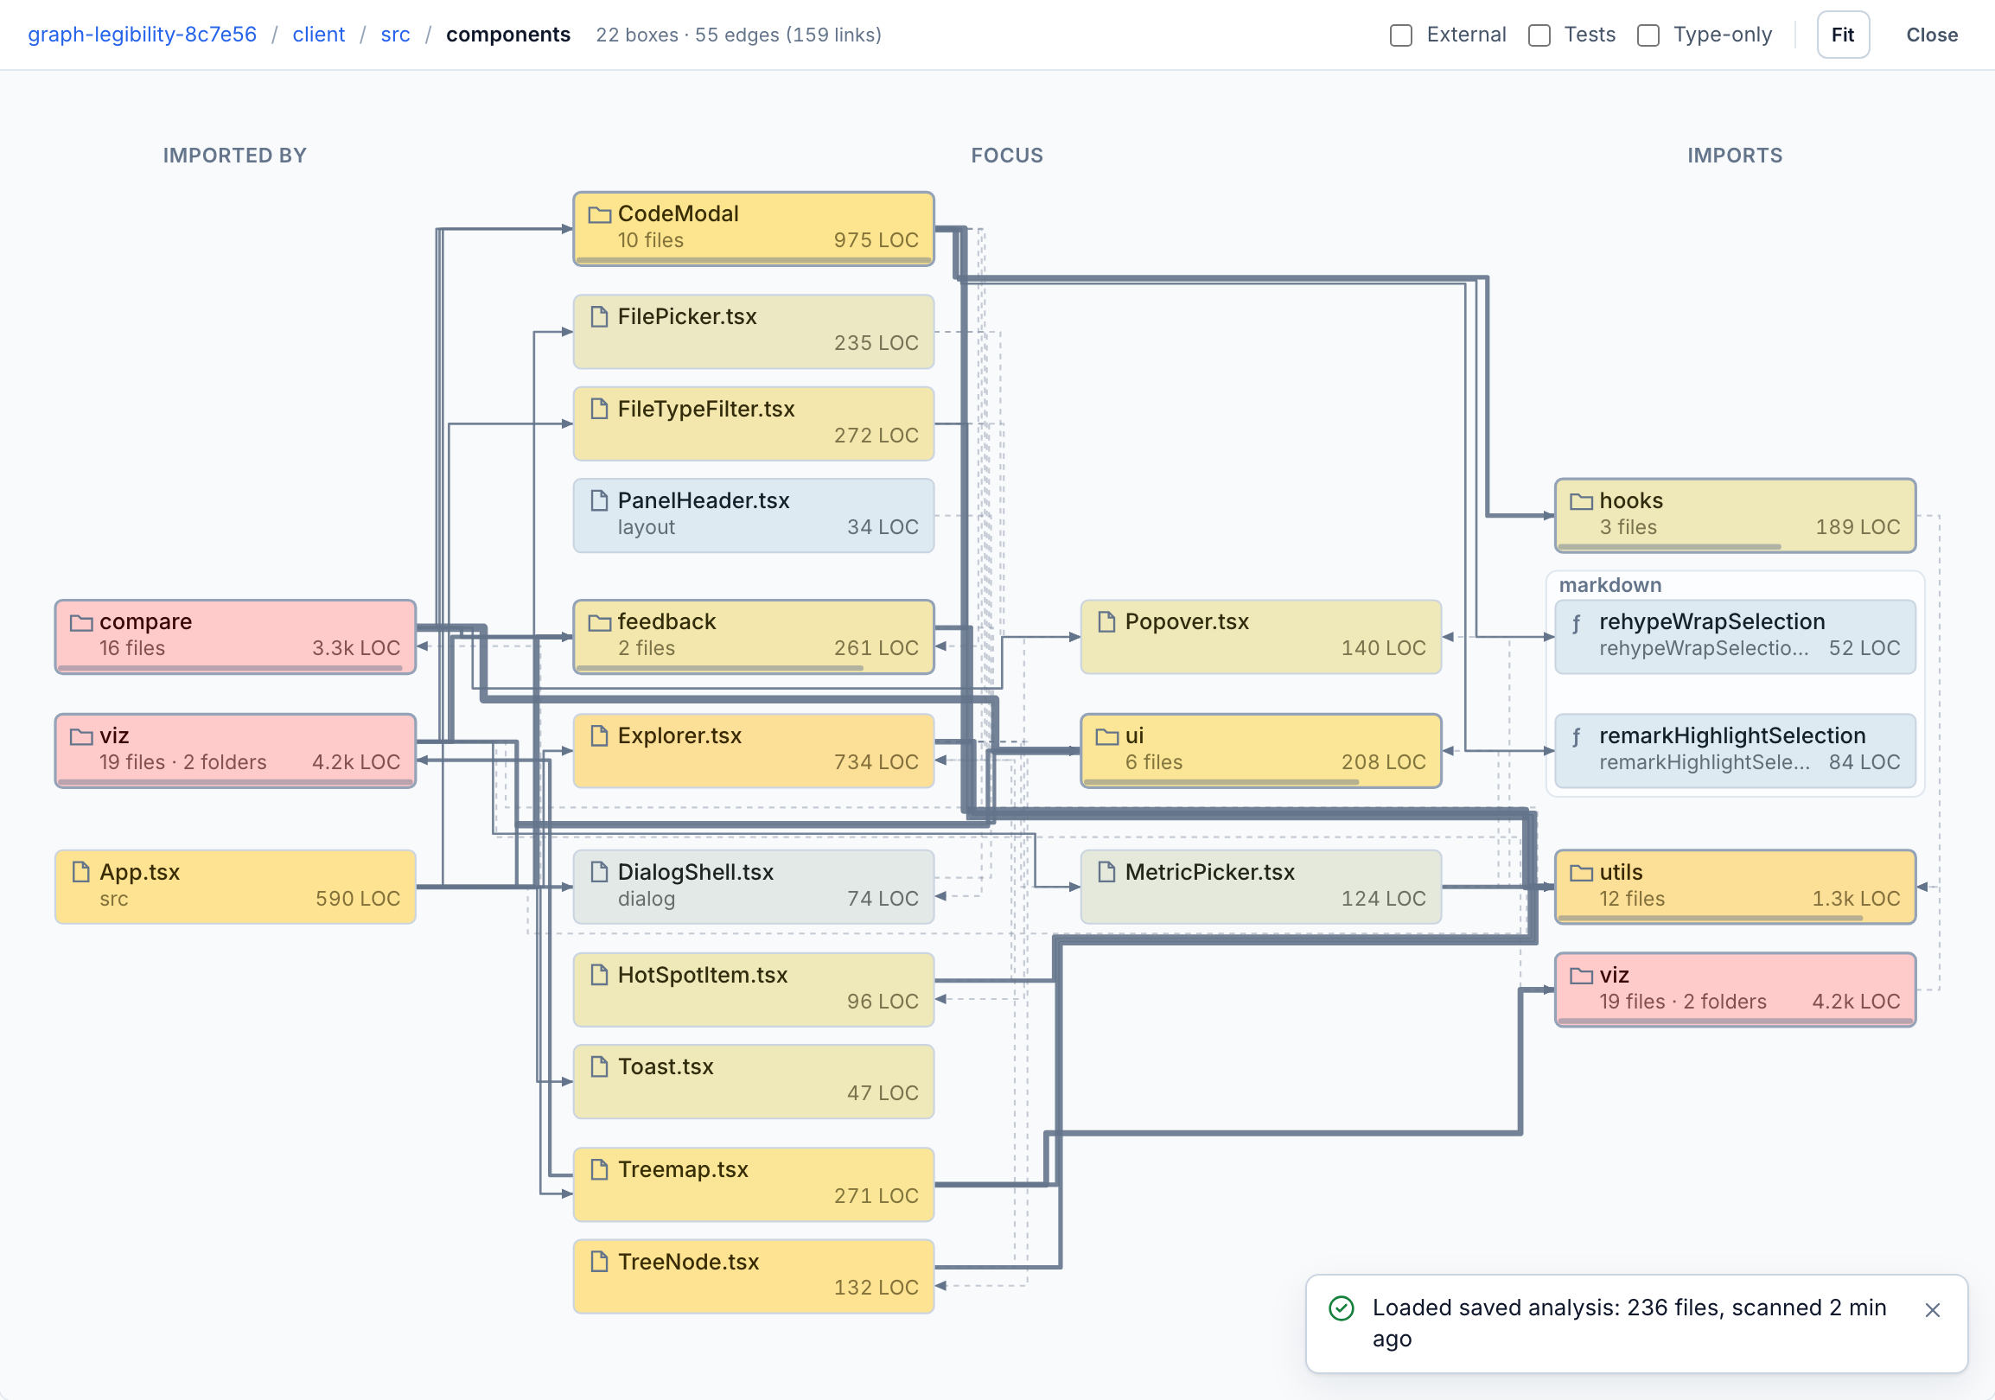Click the components breadcrumb text
Viewport: 1995px width, 1400px height.
point(508,35)
